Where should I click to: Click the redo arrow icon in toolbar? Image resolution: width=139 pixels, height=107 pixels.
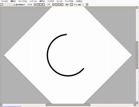4,5
